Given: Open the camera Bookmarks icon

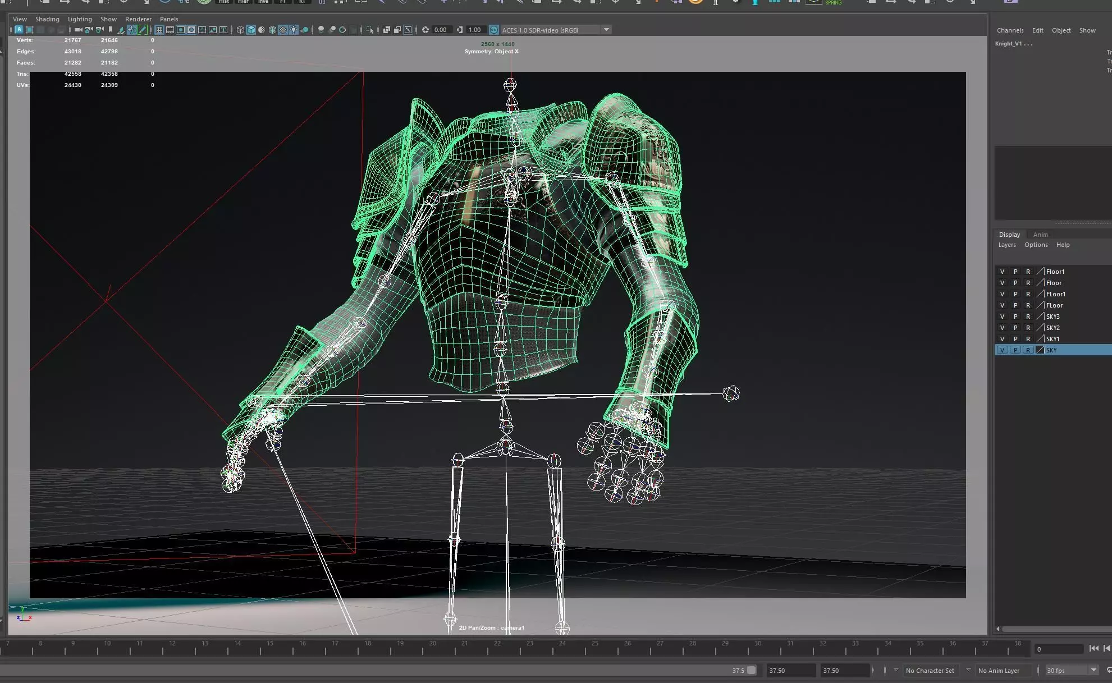Looking at the screenshot, I should (110, 30).
